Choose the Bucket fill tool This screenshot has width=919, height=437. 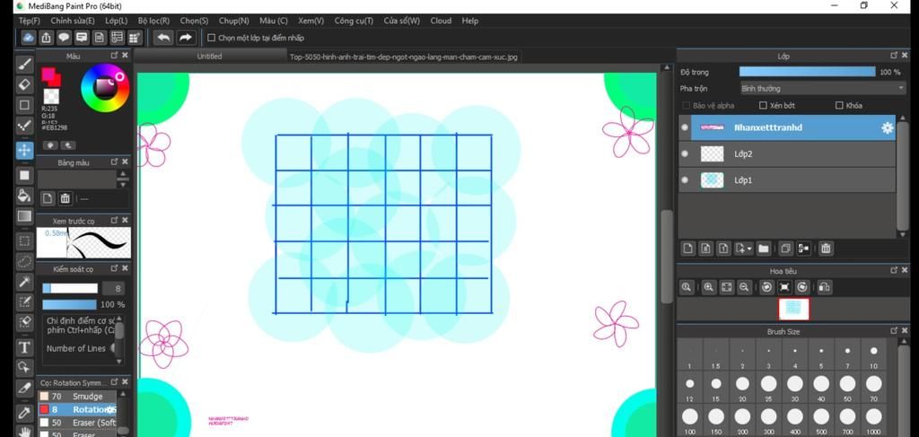coord(25,195)
